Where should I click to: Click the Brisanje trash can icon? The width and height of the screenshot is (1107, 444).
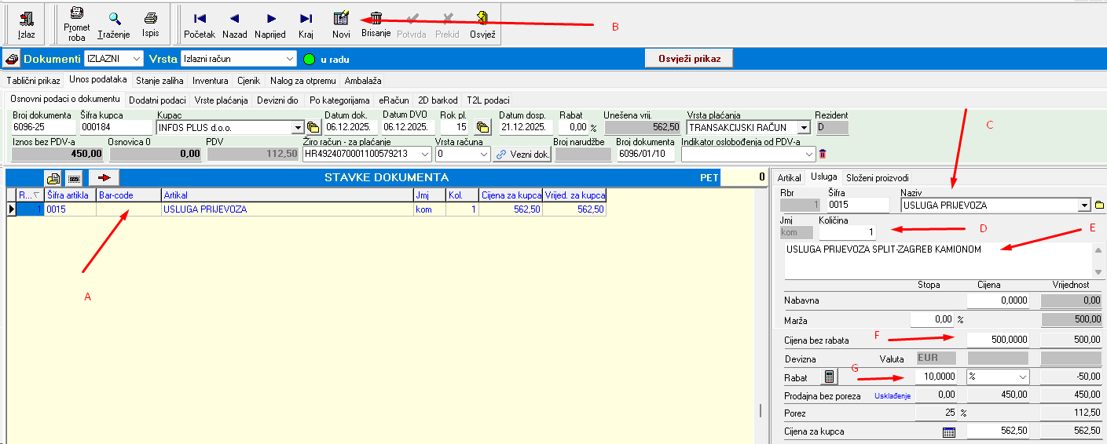click(x=376, y=18)
